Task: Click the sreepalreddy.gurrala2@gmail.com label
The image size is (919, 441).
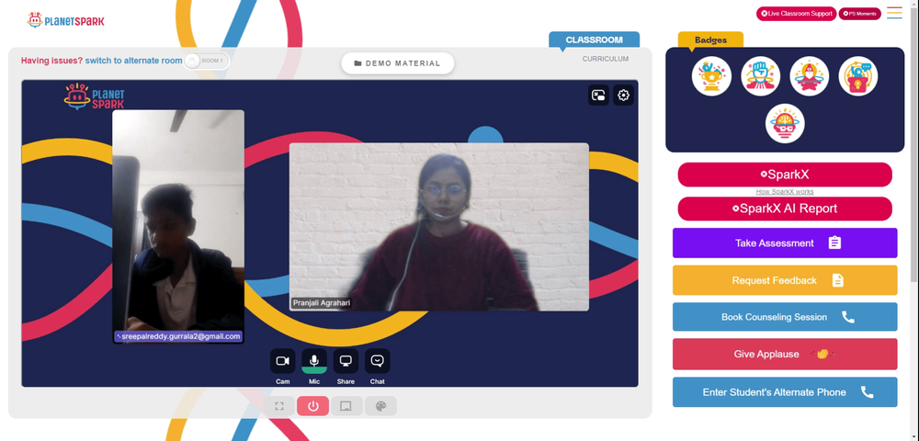Action: pos(178,336)
